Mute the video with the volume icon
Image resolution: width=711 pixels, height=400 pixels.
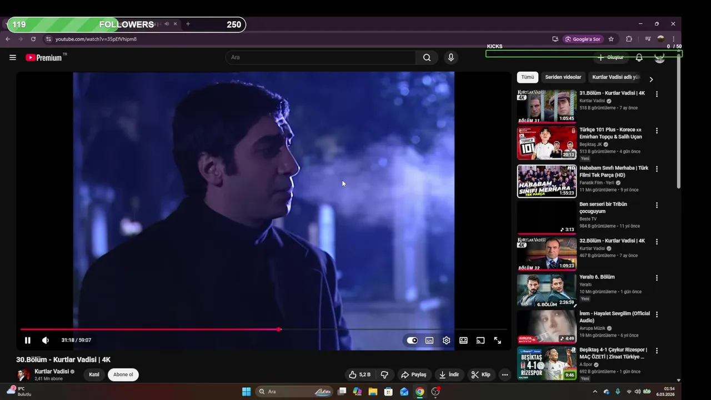[x=46, y=341]
